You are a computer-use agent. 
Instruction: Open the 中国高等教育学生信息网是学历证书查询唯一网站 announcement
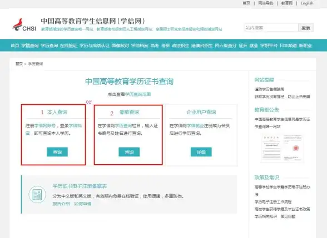click(282, 123)
